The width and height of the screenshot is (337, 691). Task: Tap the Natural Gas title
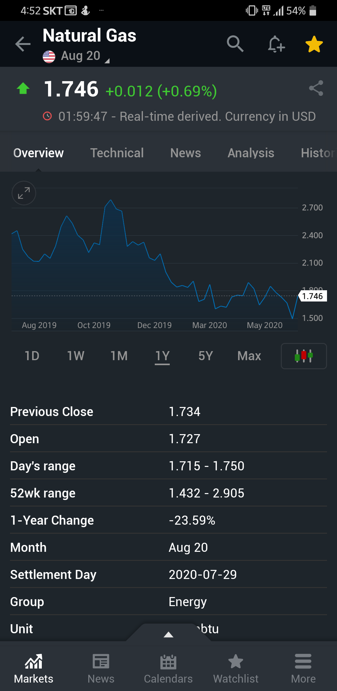(90, 35)
